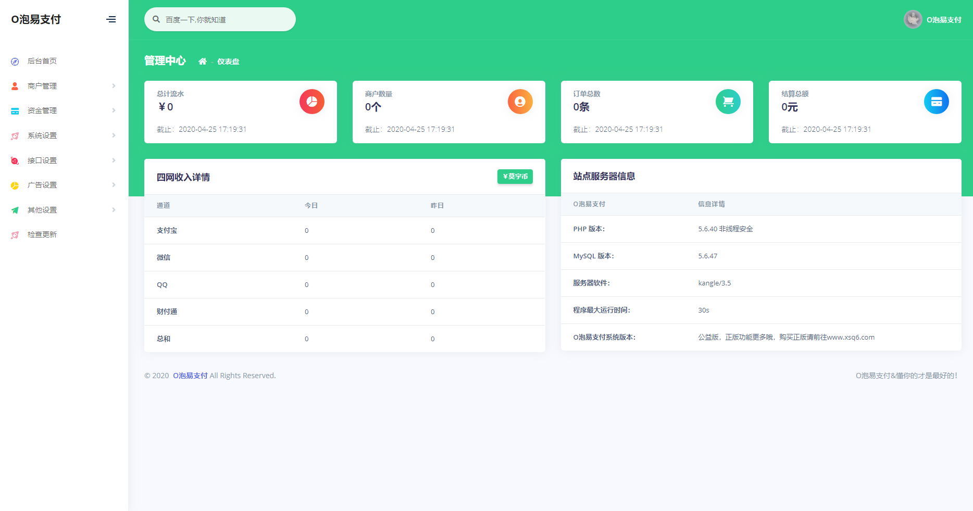Click the 商户数量 user icon
This screenshot has height=511, width=973.
pyautogui.click(x=520, y=102)
